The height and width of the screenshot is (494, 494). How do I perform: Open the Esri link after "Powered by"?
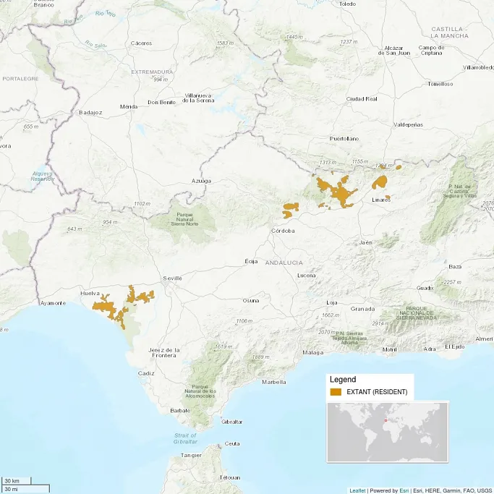[404, 490]
